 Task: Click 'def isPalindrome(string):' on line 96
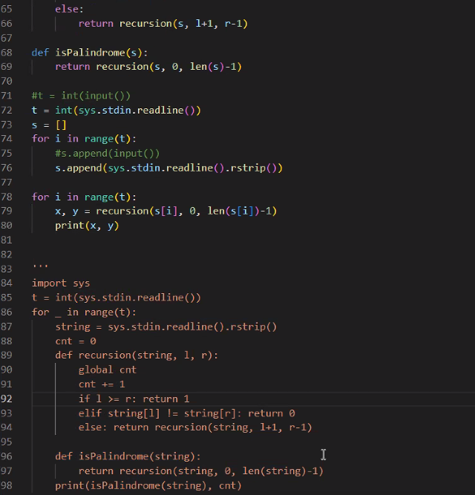click(128, 456)
